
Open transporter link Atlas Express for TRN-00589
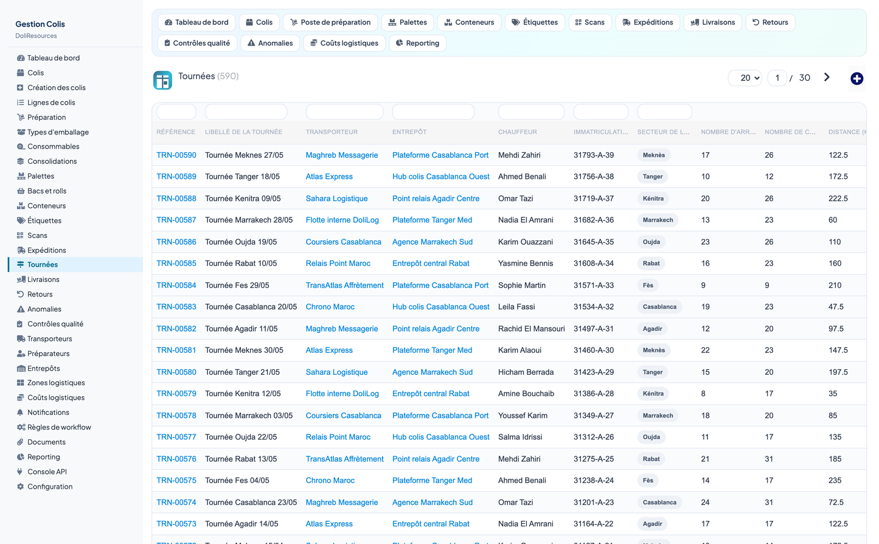329,176
